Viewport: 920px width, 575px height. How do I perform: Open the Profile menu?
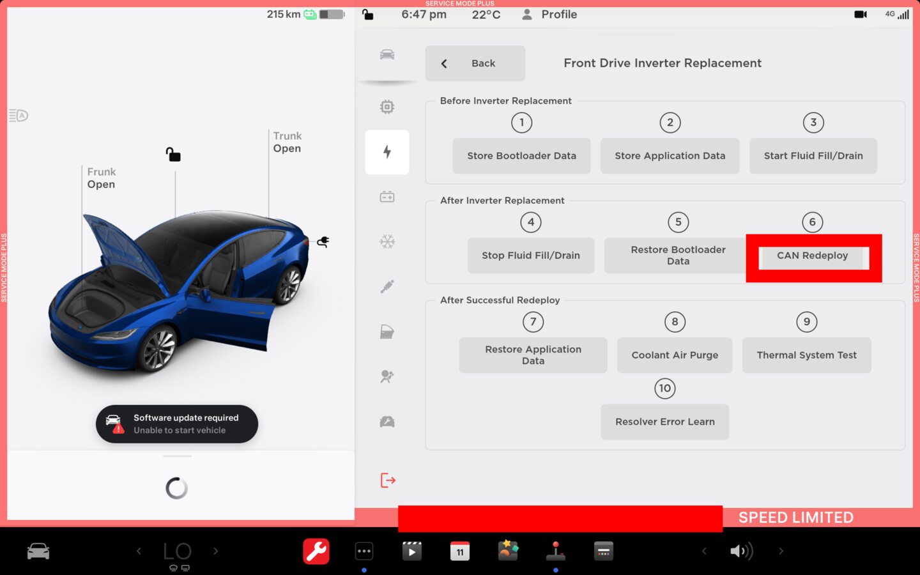(549, 14)
